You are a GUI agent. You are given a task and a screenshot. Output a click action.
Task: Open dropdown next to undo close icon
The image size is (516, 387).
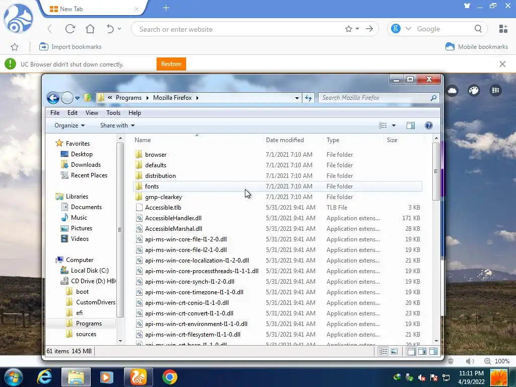(x=119, y=29)
